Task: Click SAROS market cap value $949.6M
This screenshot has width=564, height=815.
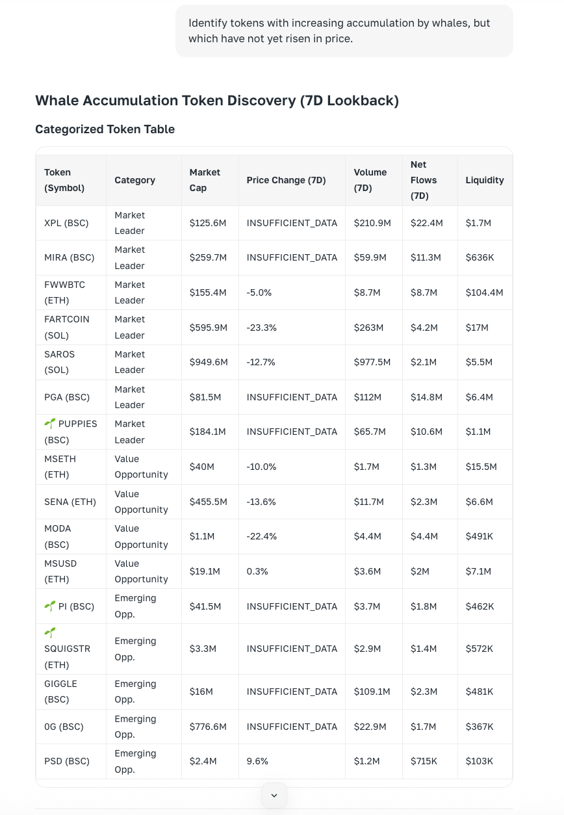Action: pyautogui.click(x=209, y=362)
